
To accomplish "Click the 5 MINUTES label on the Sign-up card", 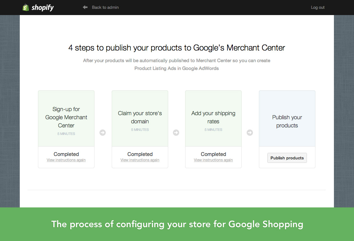I will click(x=66, y=134).
